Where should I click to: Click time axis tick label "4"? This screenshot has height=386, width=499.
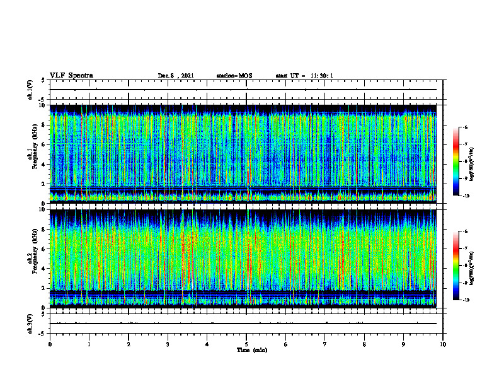[207, 344]
